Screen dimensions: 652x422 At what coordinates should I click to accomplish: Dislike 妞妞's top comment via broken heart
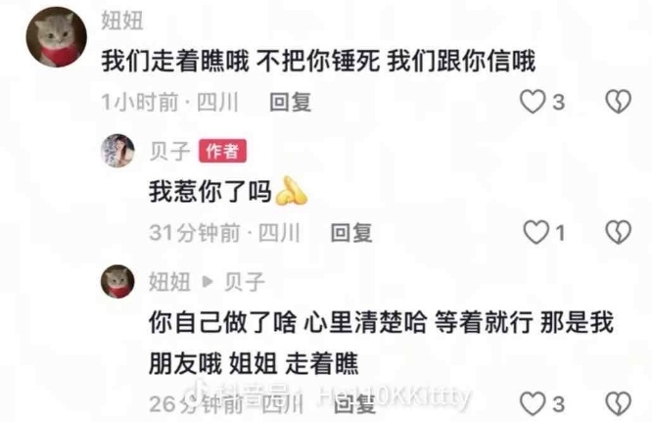tap(619, 102)
